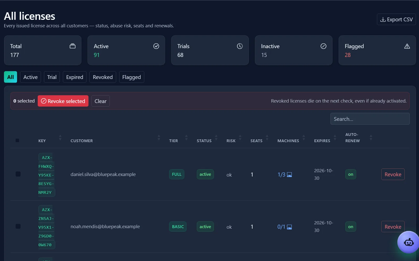This screenshot has width=419, height=261.
Task: Switch to the Flagged filter tab
Action: [x=131, y=77]
